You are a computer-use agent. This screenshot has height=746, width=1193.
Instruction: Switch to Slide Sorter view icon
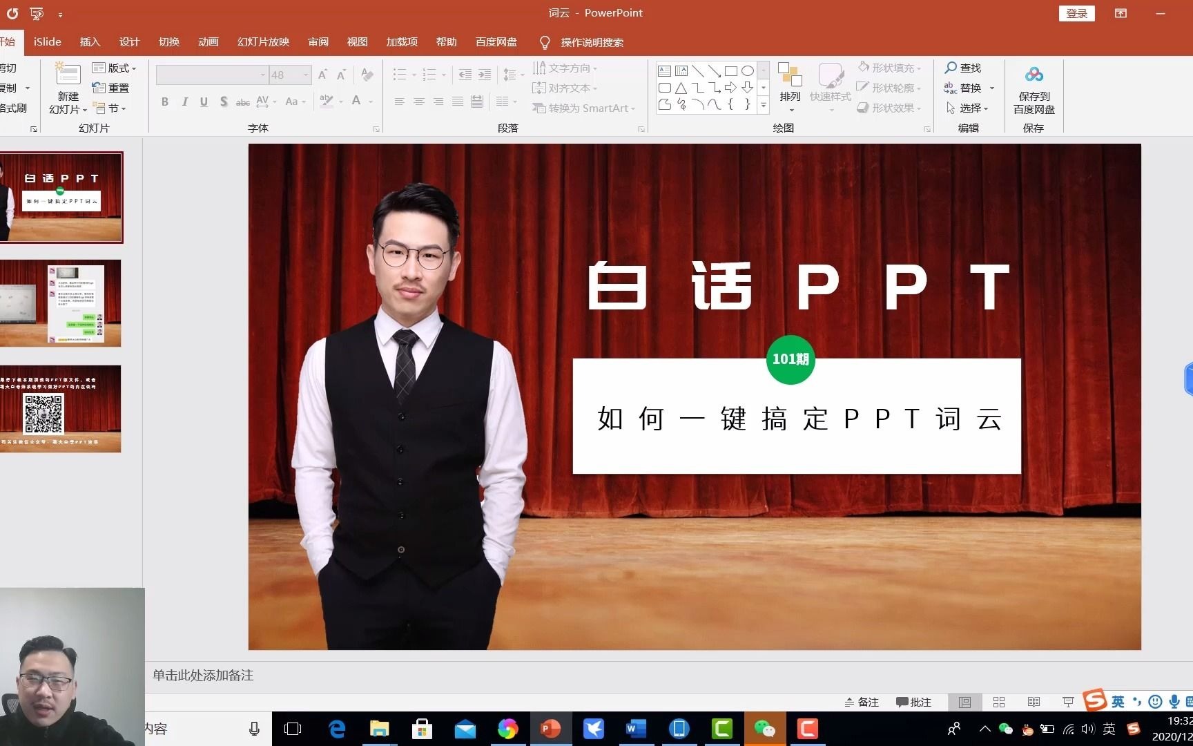[999, 702]
